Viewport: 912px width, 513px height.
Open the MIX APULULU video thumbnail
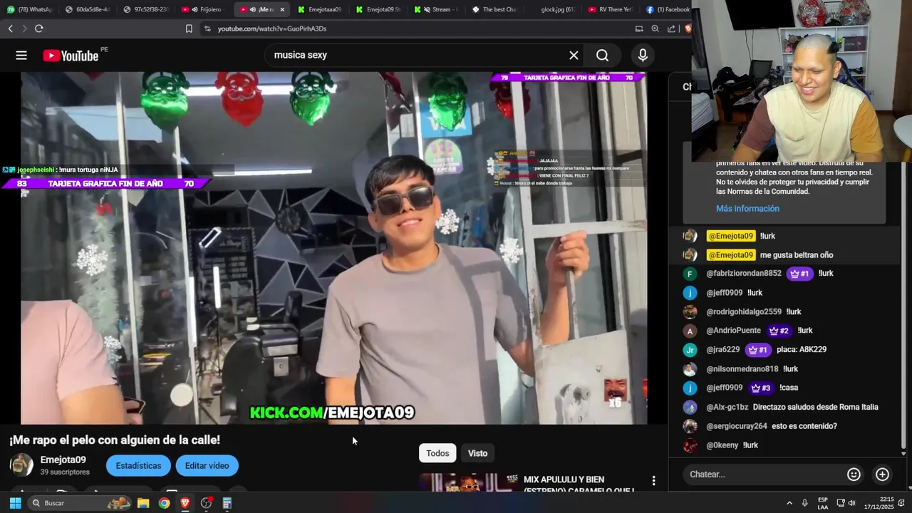pos(467,482)
